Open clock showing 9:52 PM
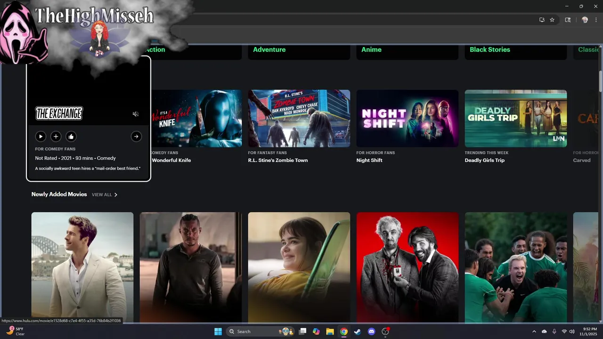Image resolution: width=603 pixels, height=339 pixels. (589, 331)
